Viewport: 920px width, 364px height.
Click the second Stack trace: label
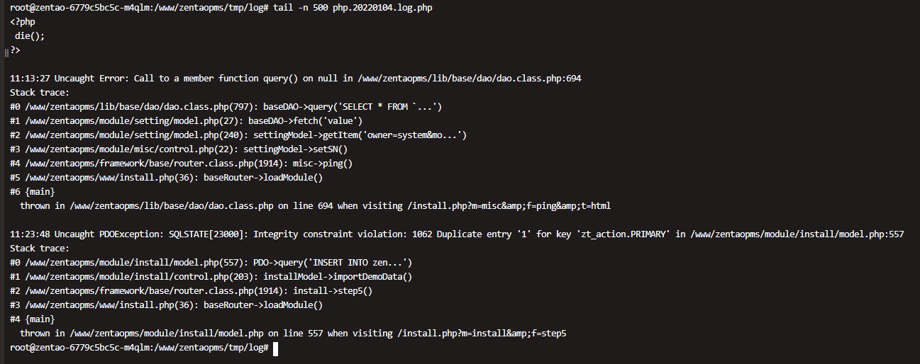click(x=40, y=249)
